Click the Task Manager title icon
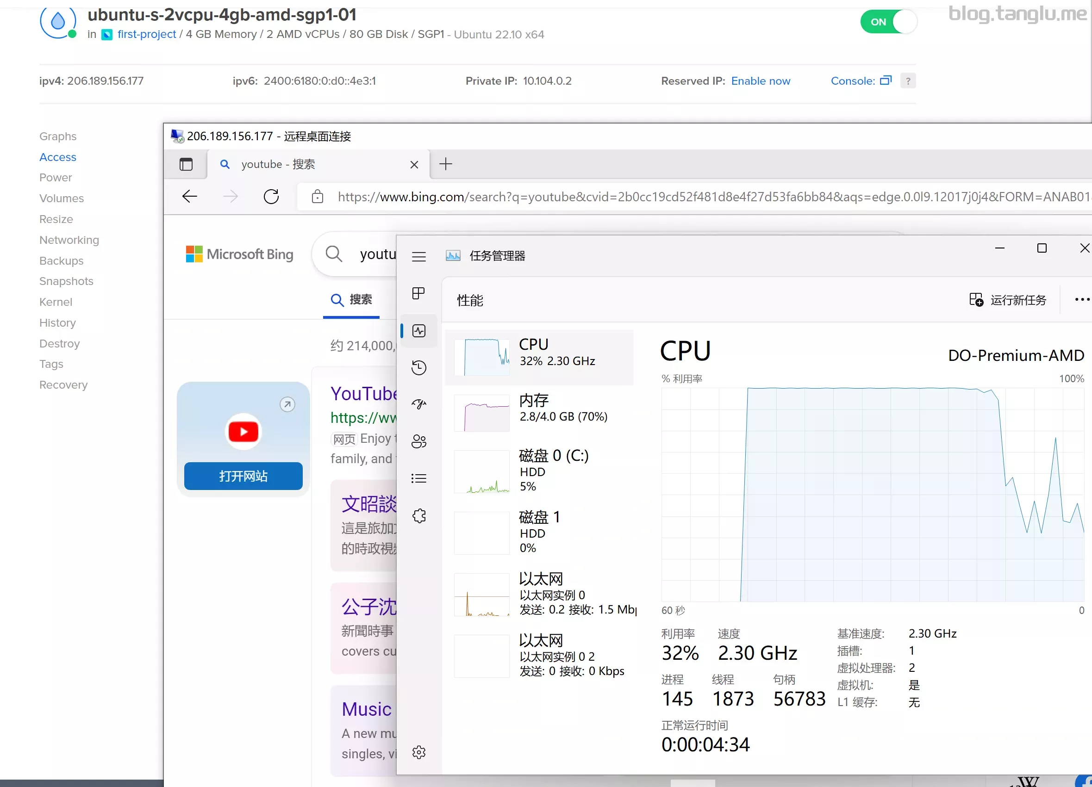Screen dimensions: 1092x787 coord(453,255)
